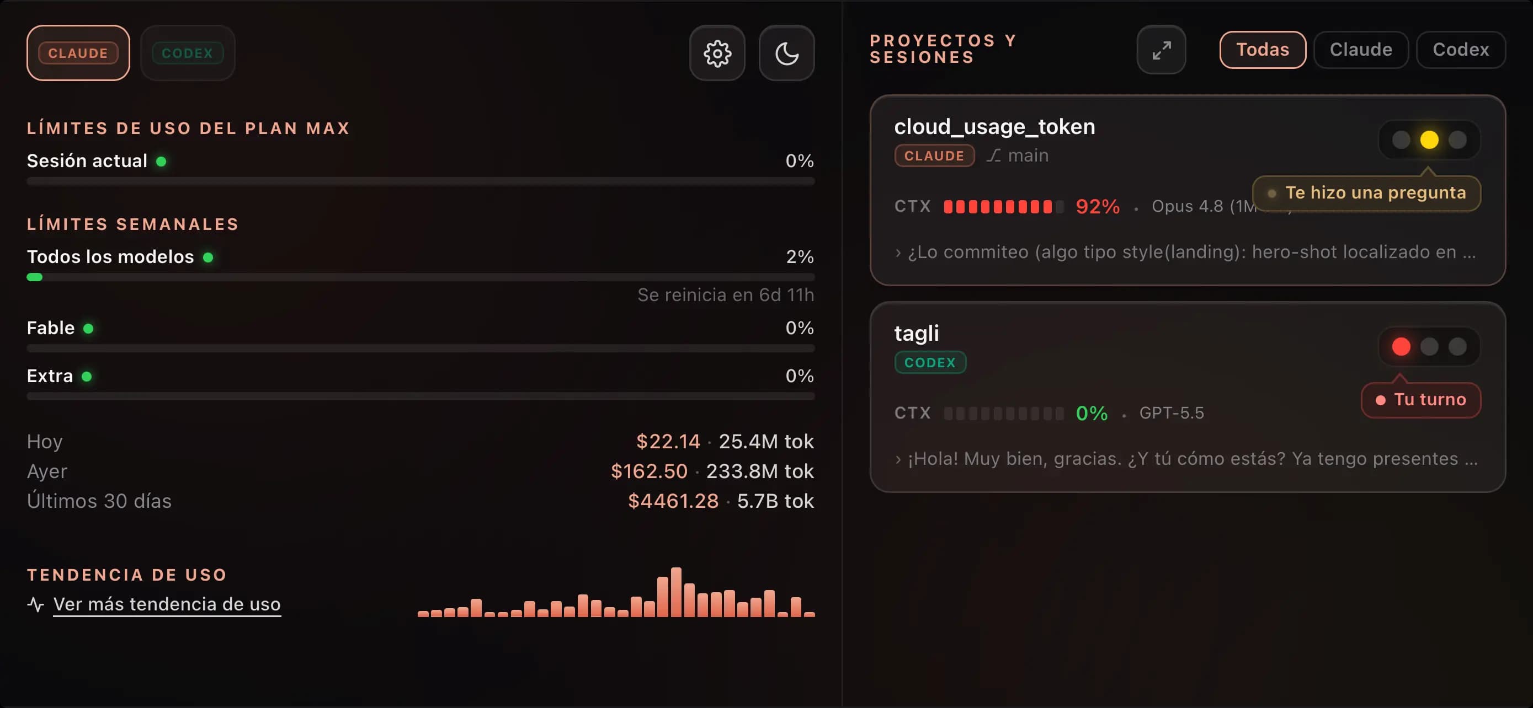Expand the tagli last message preview
The width and height of the screenshot is (1533, 708).
pos(1186,459)
